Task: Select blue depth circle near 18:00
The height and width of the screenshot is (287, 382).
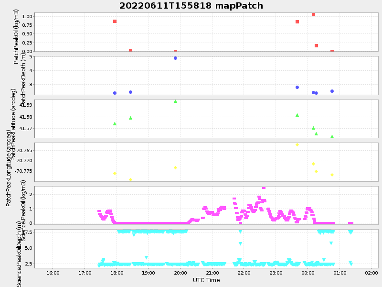Action: point(115,93)
